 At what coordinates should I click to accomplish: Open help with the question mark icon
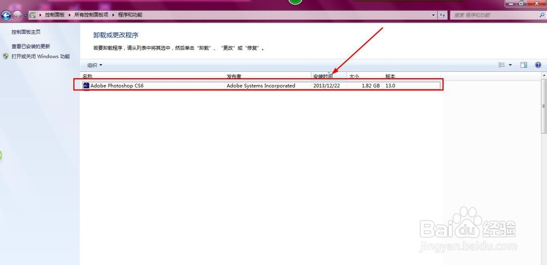click(x=538, y=65)
